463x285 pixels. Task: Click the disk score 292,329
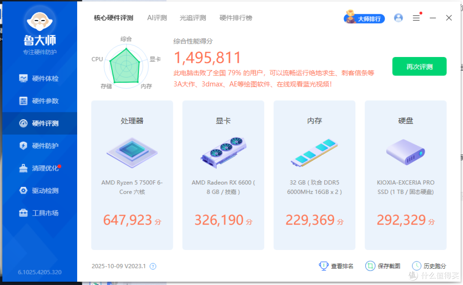pos(401,220)
